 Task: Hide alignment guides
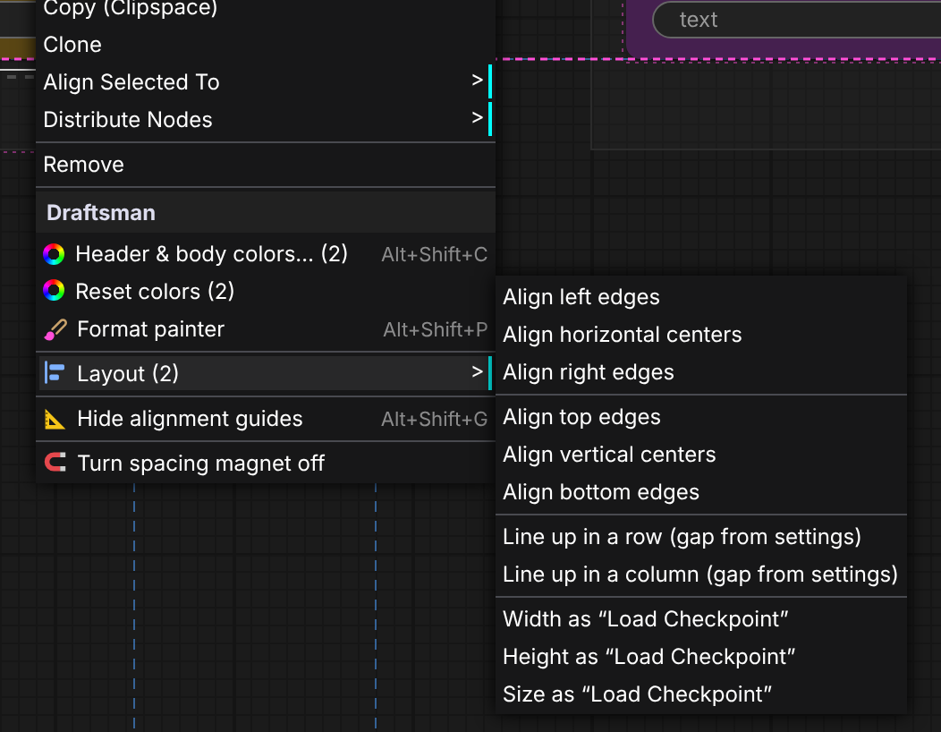point(266,419)
